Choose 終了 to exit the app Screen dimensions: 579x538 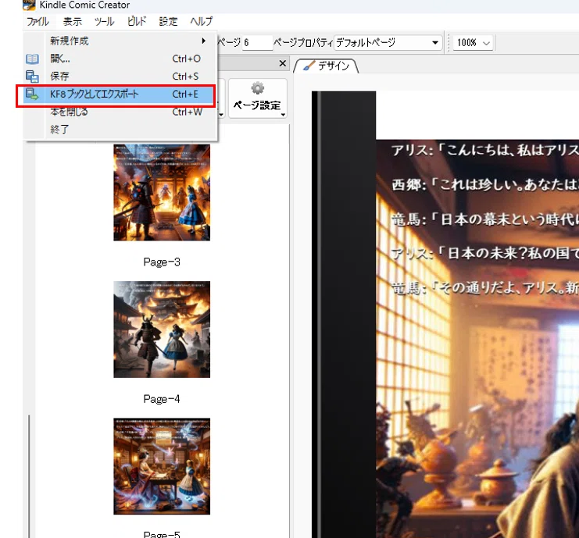point(120,129)
